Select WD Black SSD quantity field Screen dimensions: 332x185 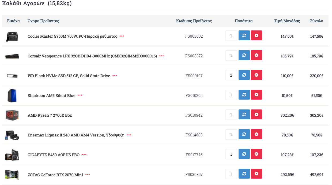231,75
